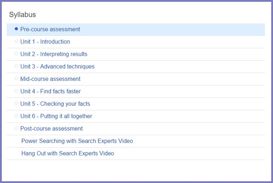Image resolution: width=273 pixels, height=183 pixels.
Task: Click the circle marker beside Post-course assessment
Action: [x=16, y=128]
